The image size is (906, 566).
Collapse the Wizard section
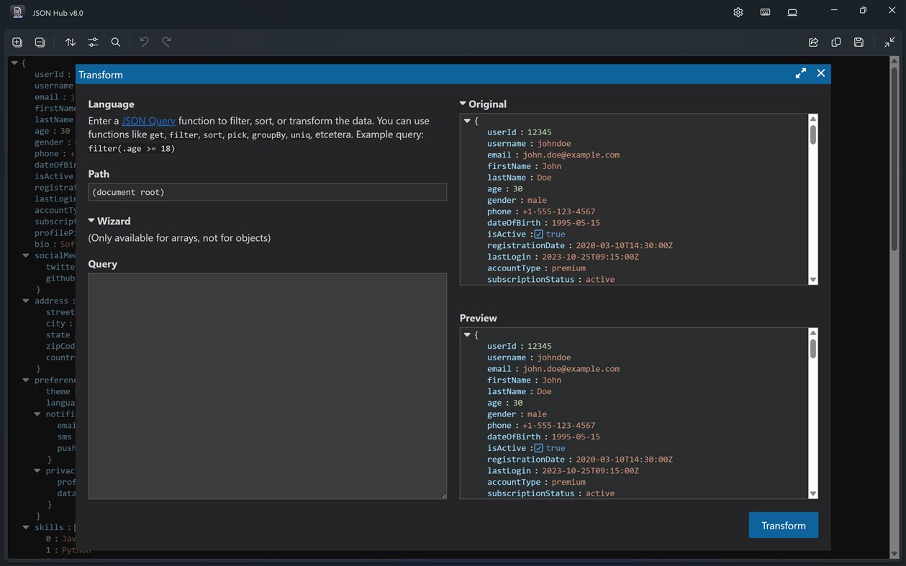coord(91,221)
